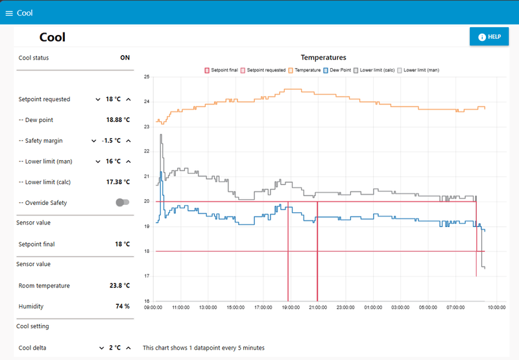Increase the Cool delta value
Viewport: 519px width, 360px height.
[128, 348]
